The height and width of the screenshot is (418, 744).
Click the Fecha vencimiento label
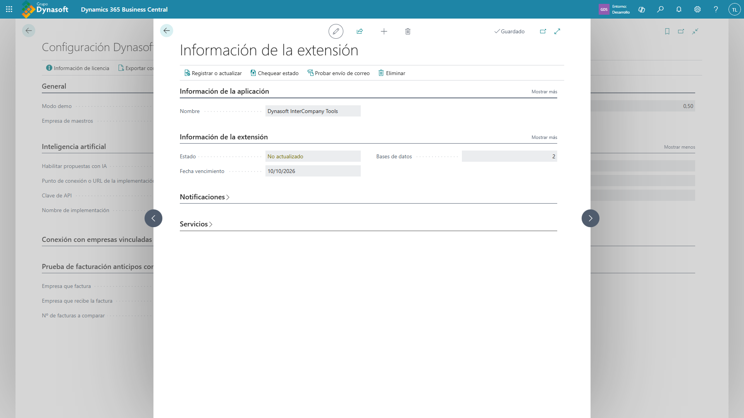(x=202, y=171)
